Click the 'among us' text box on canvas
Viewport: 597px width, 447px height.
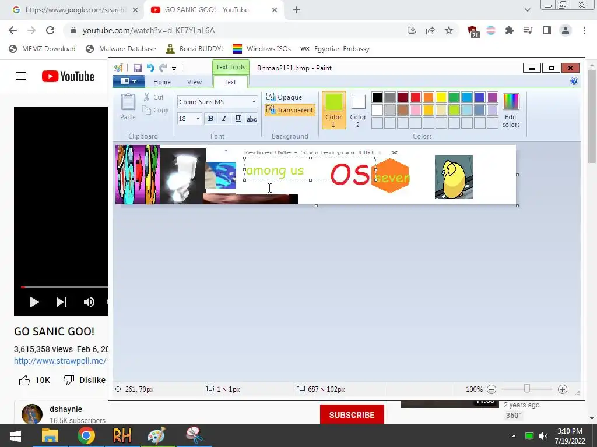310,169
